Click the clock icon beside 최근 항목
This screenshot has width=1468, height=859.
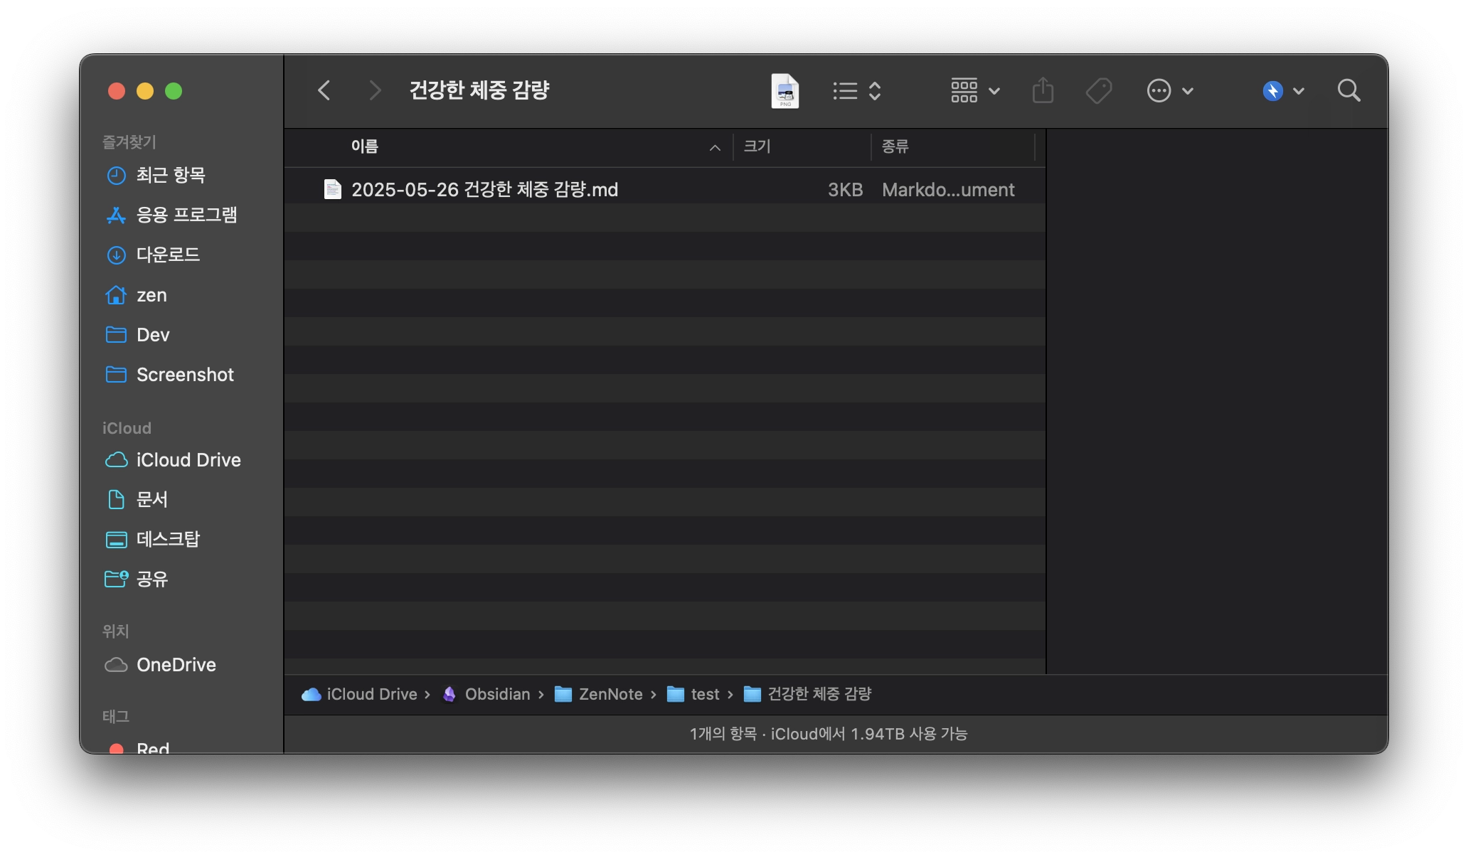(x=116, y=175)
